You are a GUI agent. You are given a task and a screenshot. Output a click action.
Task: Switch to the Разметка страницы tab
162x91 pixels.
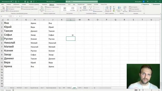pos(34,5)
